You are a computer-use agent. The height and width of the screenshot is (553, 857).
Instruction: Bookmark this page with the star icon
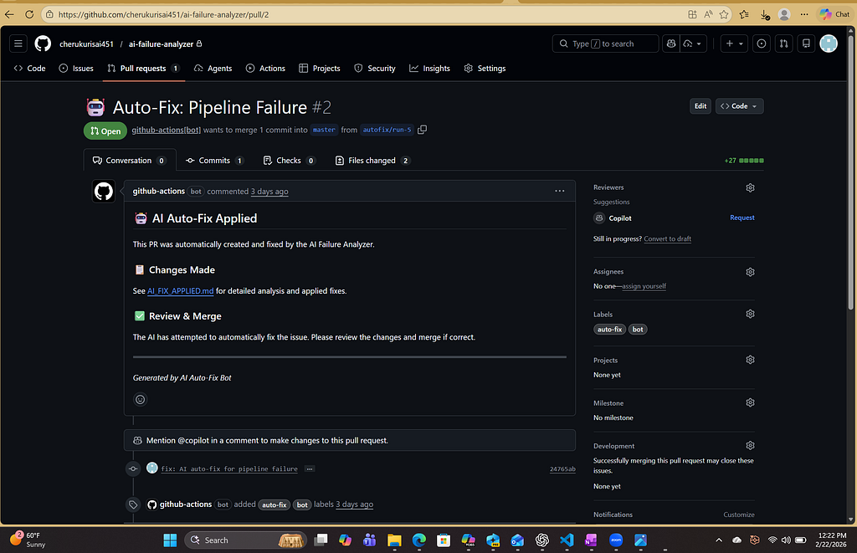(724, 14)
